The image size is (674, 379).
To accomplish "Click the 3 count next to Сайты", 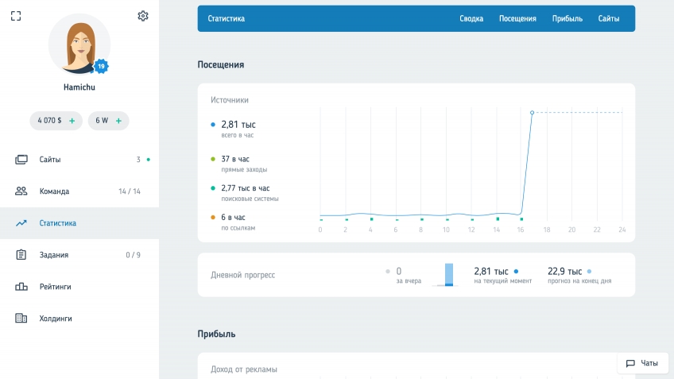I will 138,160.
